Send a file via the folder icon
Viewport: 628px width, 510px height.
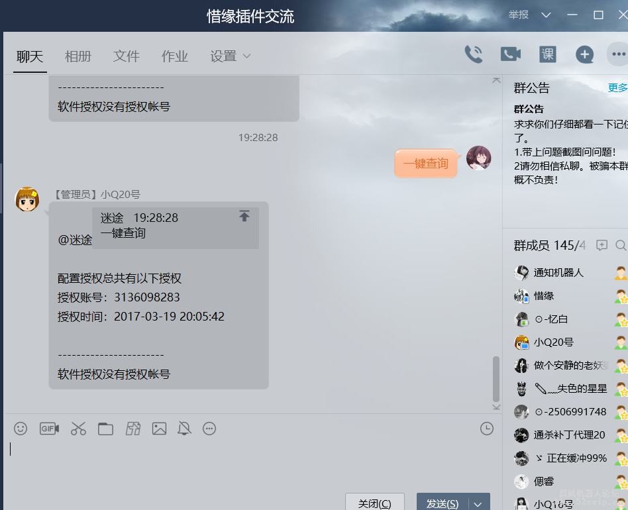pos(105,429)
